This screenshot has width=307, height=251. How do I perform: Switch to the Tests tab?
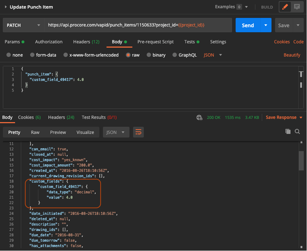pos(192,42)
